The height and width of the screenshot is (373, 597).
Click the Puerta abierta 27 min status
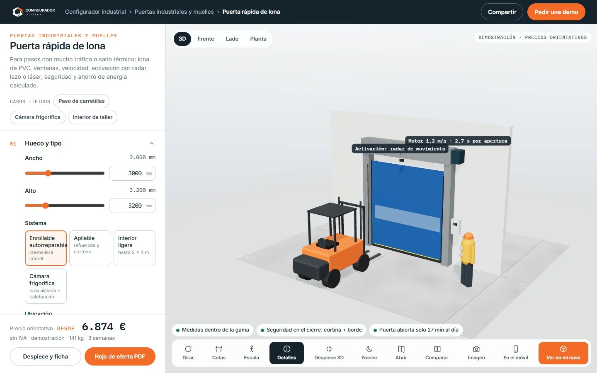coord(416,330)
